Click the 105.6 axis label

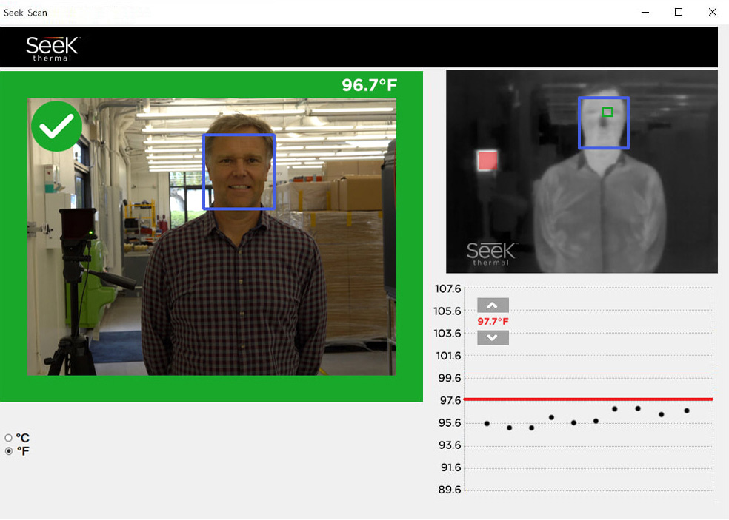pyautogui.click(x=447, y=311)
